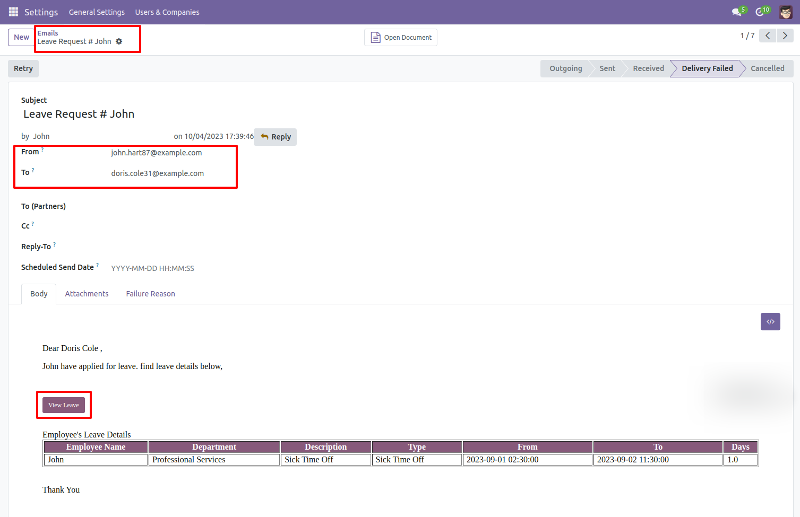Select the Cancelled status stage
The height and width of the screenshot is (517, 800).
coord(767,68)
